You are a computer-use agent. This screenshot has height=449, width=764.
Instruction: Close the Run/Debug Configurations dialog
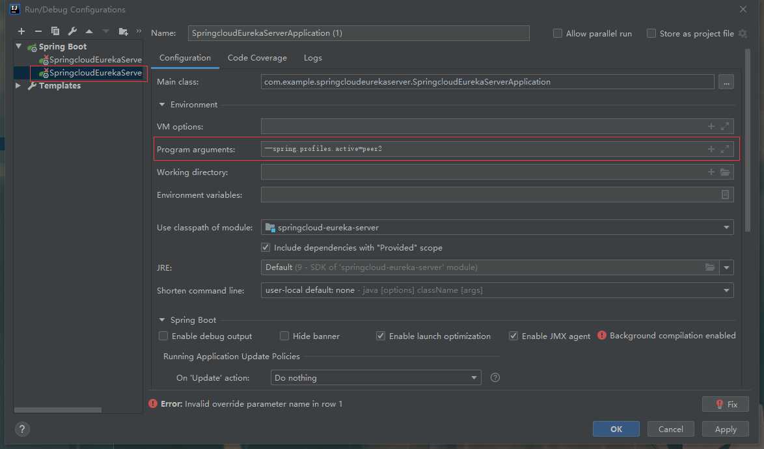[x=743, y=9]
